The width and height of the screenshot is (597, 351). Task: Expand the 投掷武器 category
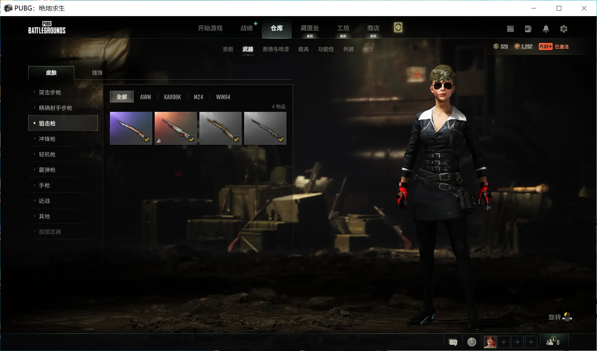click(63, 232)
